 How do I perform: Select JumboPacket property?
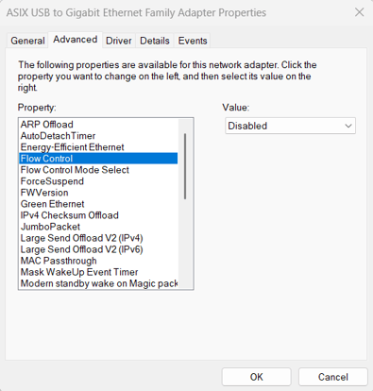98,227
